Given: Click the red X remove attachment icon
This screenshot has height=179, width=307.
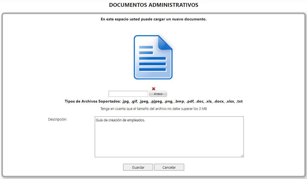Looking at the screenshot, I should [154, 89].
